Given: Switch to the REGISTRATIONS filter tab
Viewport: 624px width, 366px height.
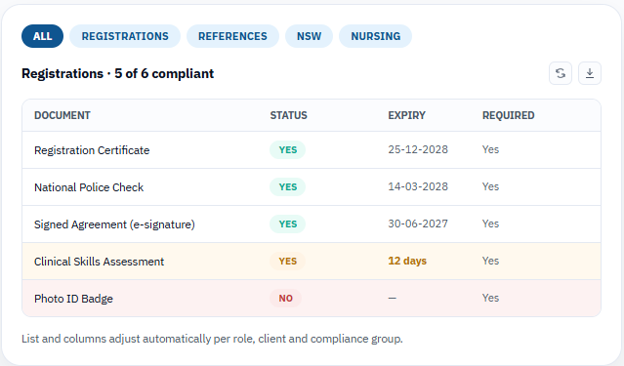Looking at the screenshot, I should [x=125, y=36].
